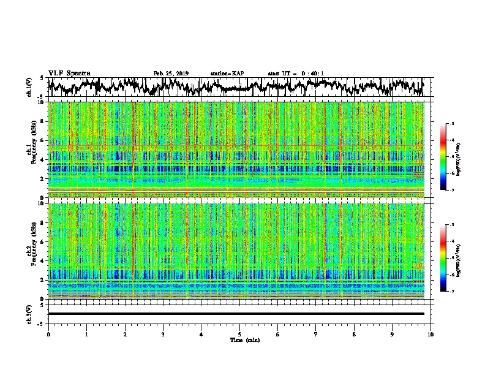Click the ch.3(V) axis "-5" tick label
This screenshot has height=375, width=485.
tap(41, 324)
